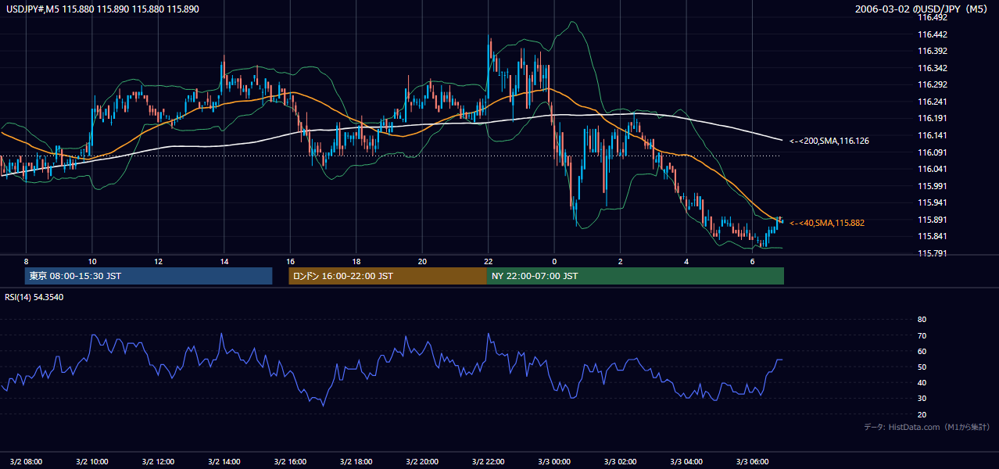This screenshot has height=469, width=999.
Task: Click price axis value 116.292
Action: (x=933, y=84)
